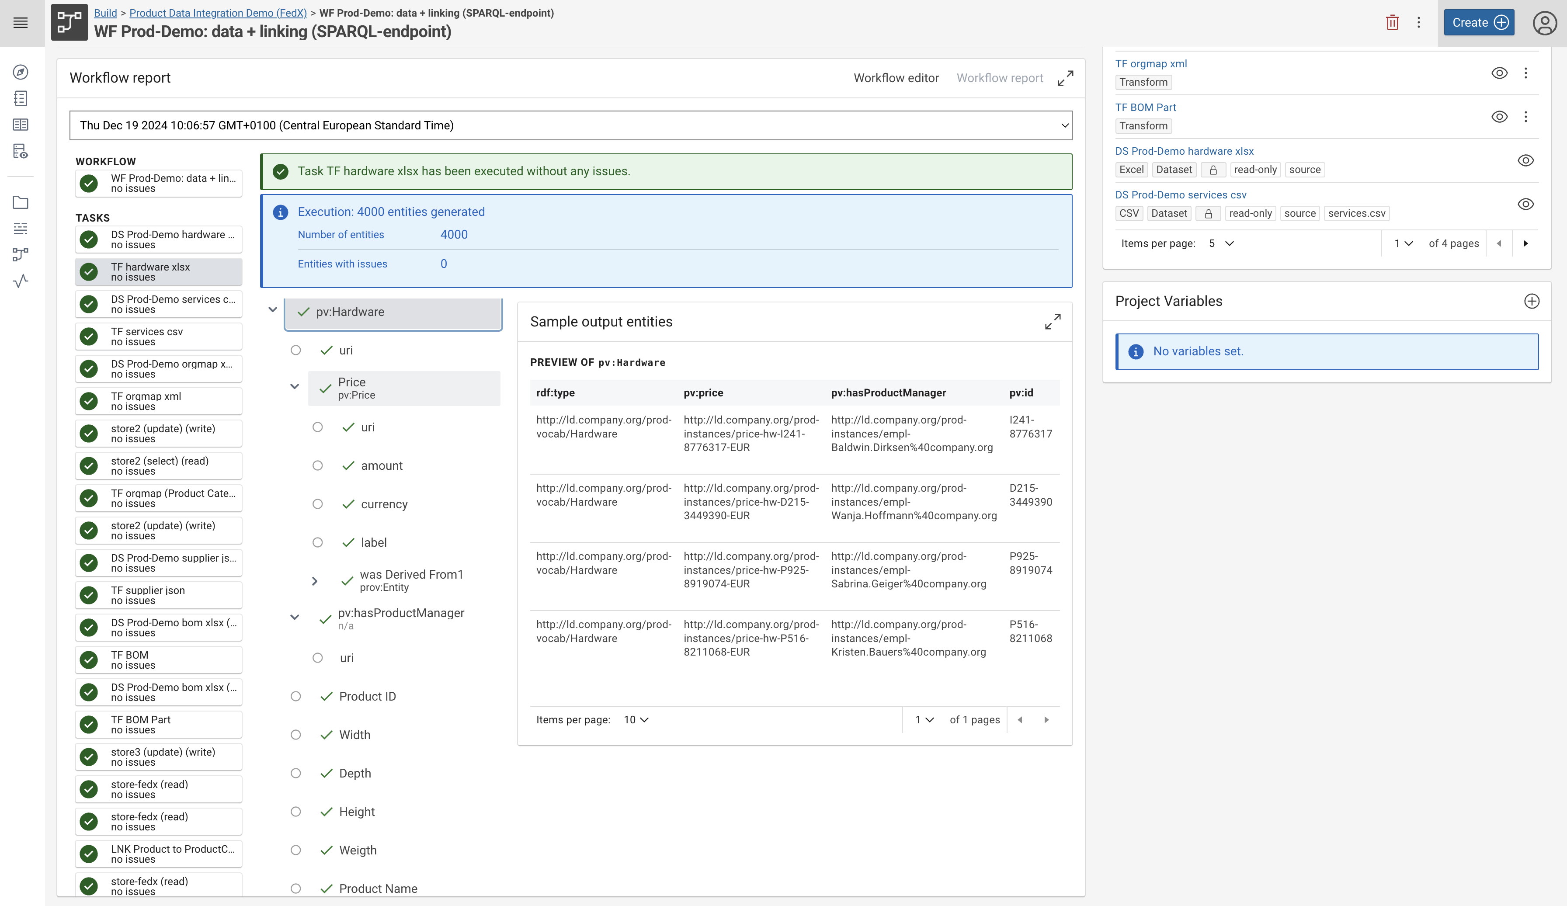Show preview of DS Prod-Demo hardware xlsx

tap(1527, 160)
